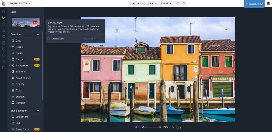
Task: Open the Enhance DLX thumbnail
Action: point(26,22)
